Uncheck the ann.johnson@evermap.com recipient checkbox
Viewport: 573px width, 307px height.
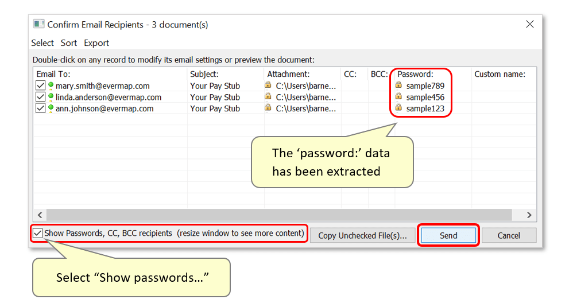[41, 108]
